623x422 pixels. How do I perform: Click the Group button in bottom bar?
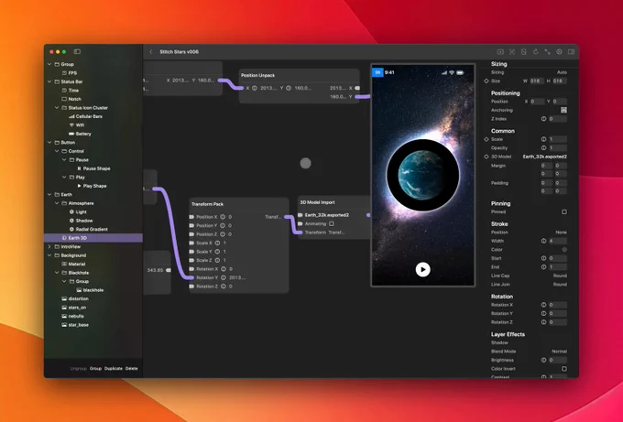(95, 369)
